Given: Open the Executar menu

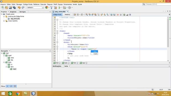Looking at the screenshot, I should pyautogui.click(x=43, y=4).
